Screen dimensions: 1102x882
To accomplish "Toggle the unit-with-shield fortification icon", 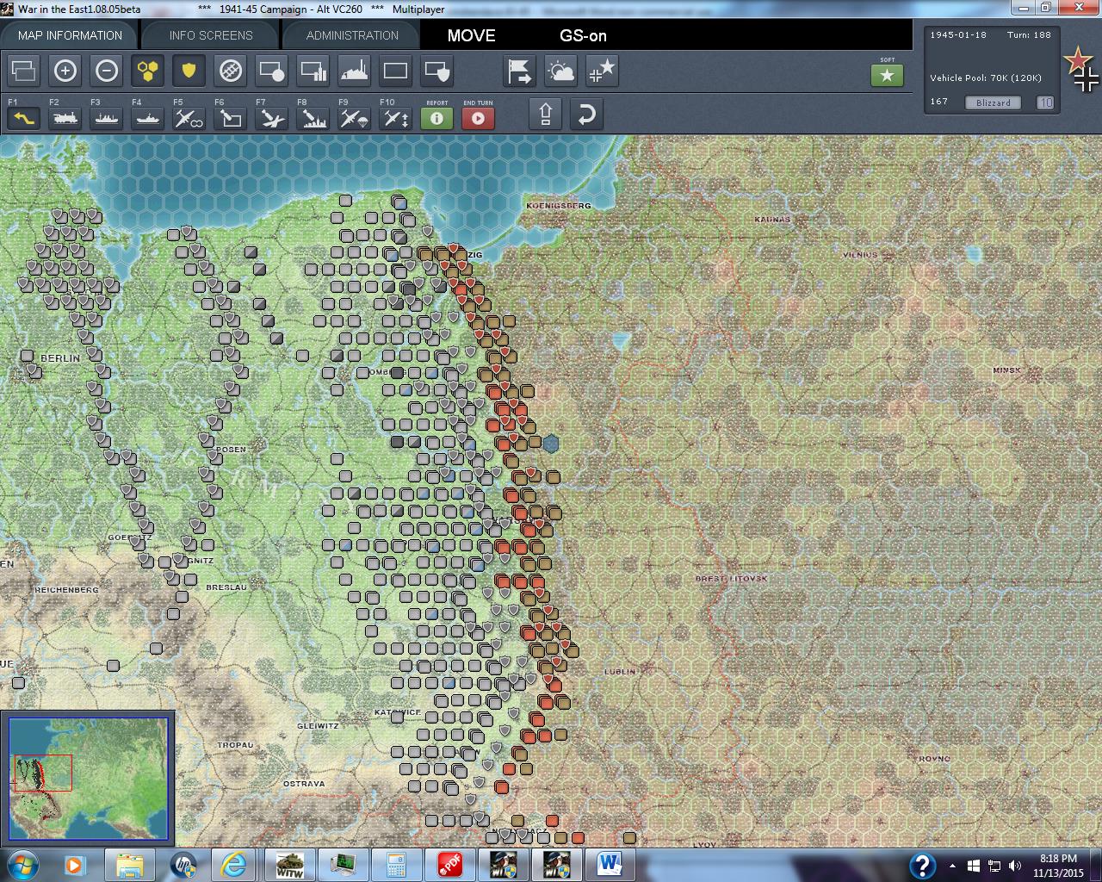I will (x=437, y=71).
